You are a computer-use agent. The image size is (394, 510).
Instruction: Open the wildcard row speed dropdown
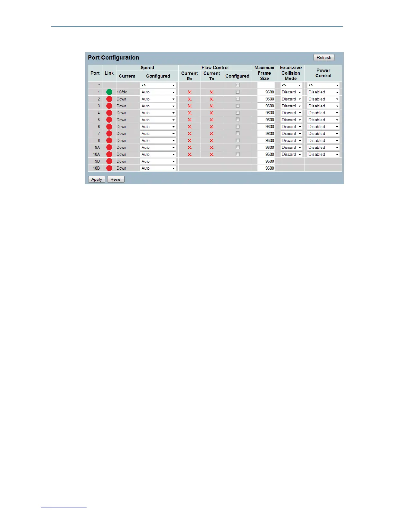pyautogui.click(x=158, y=85)
